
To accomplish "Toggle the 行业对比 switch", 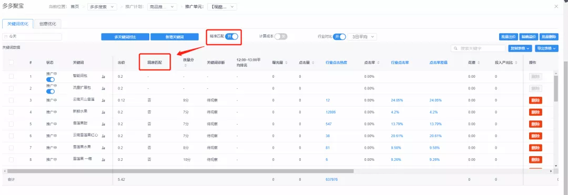I will pyautogui.click(x=339, y=37).
